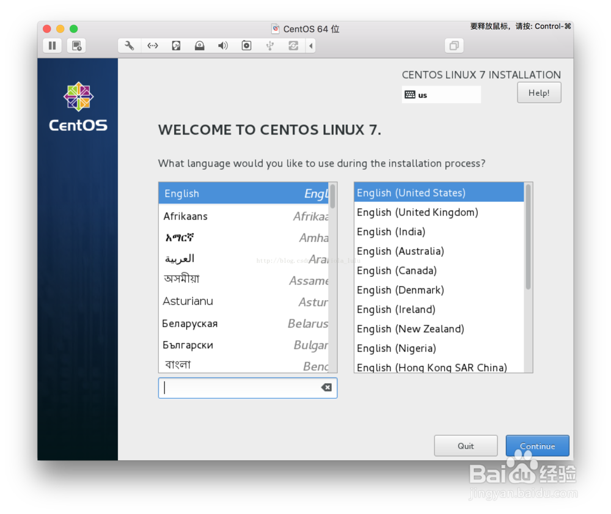Click the CD/DVD drive icon

point(200,46)
